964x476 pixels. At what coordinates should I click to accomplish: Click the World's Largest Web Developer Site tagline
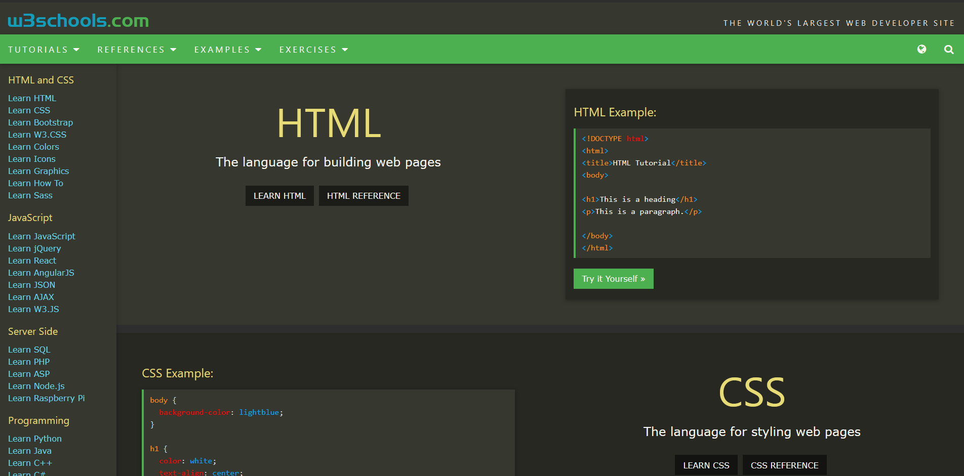839,23
